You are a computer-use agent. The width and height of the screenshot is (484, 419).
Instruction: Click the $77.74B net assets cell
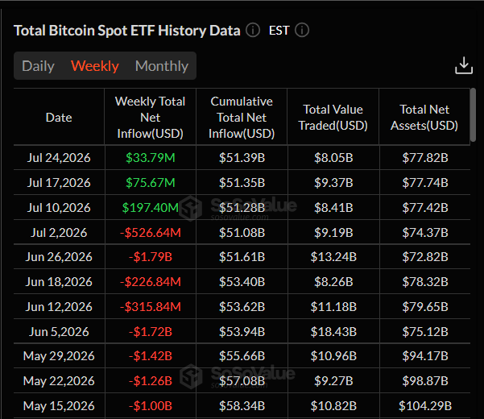pos(425,183)
